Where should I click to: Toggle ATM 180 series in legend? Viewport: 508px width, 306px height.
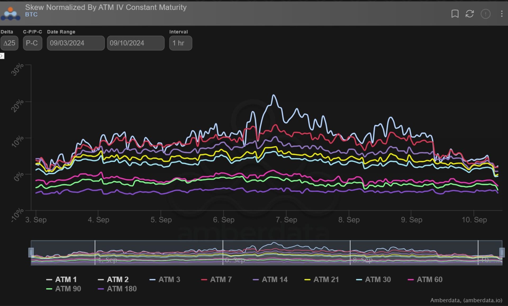pos(117,289)
